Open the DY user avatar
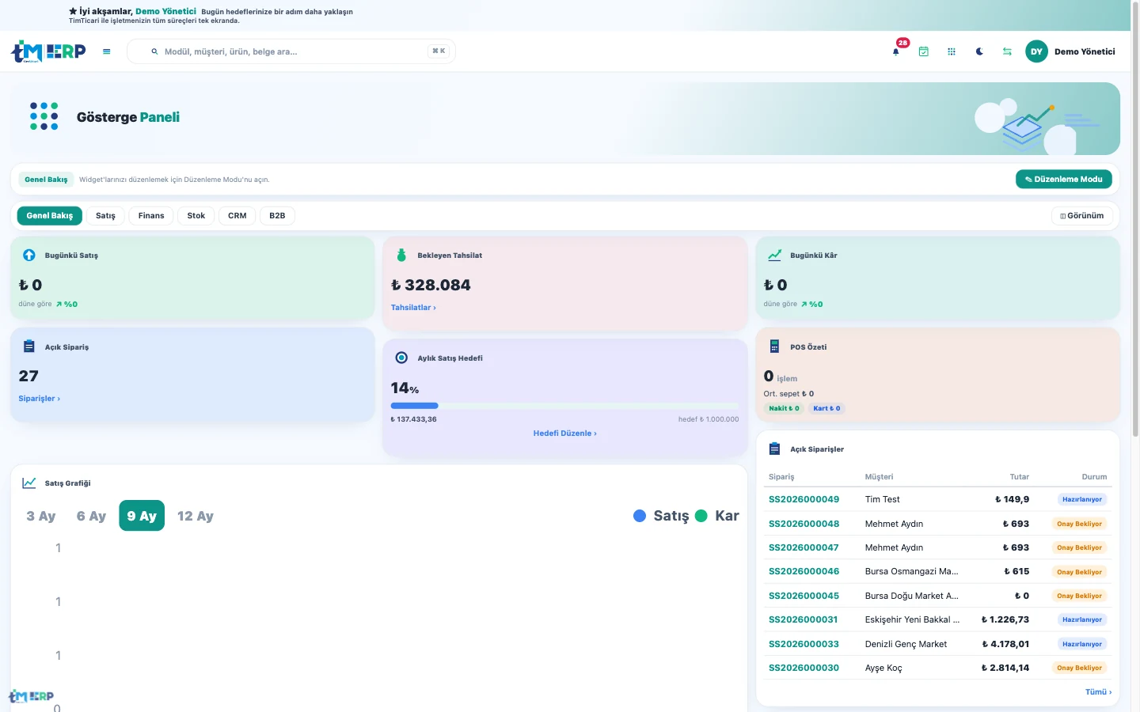This screenshot has width=1140, height=712. [x=1036, y=51]
